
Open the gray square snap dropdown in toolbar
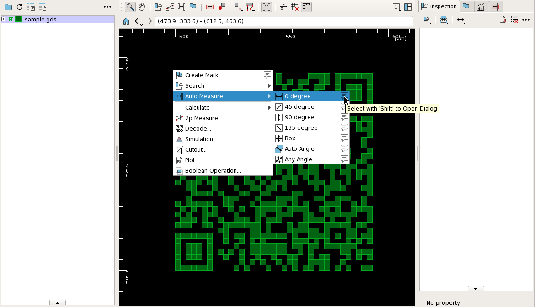click(238, 7)
